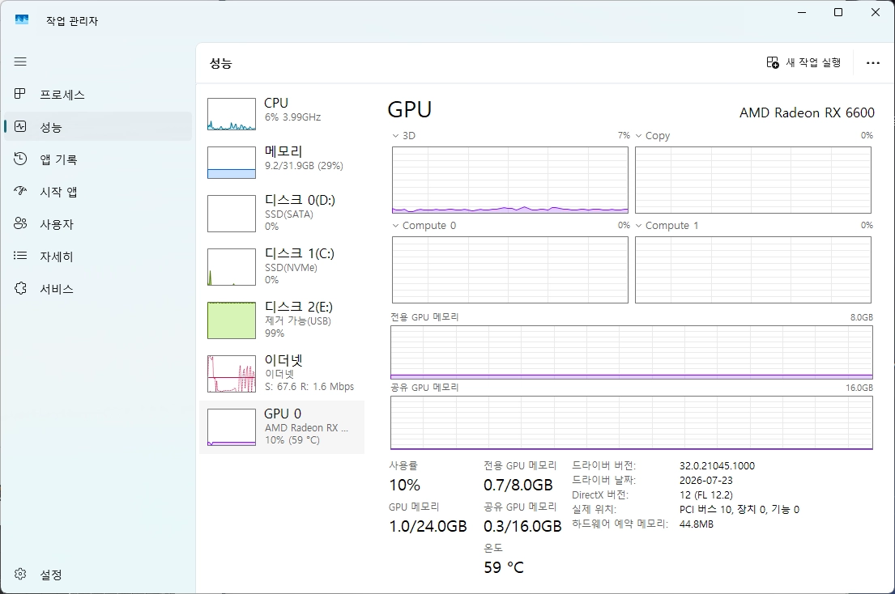Click the 0.7/8.0GB dedicated memory value

pyautogui.click(x=518, y=485)
